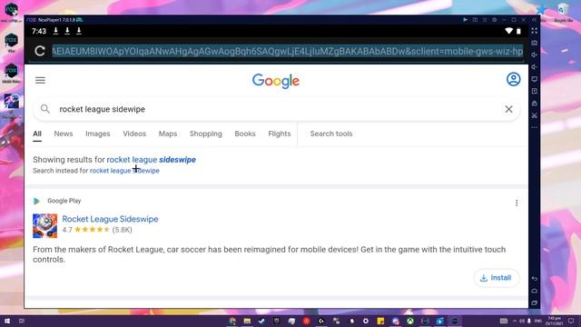Collapse the Nox sidebar with double arrows
This screenshot has height=327, width=581.
(534, 20)
